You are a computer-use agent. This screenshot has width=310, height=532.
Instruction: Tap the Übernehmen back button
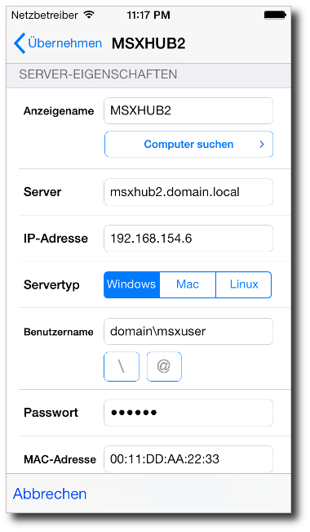[58, 43]
